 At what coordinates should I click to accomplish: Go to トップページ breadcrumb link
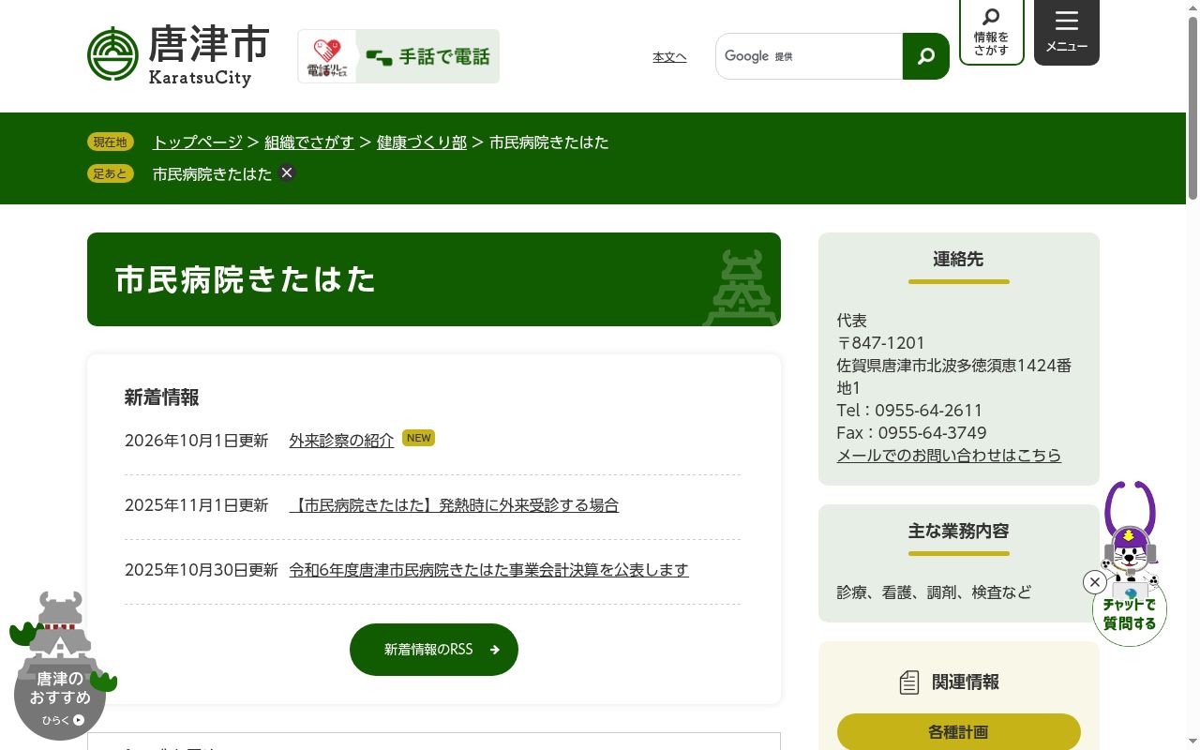tap(198, 142)
